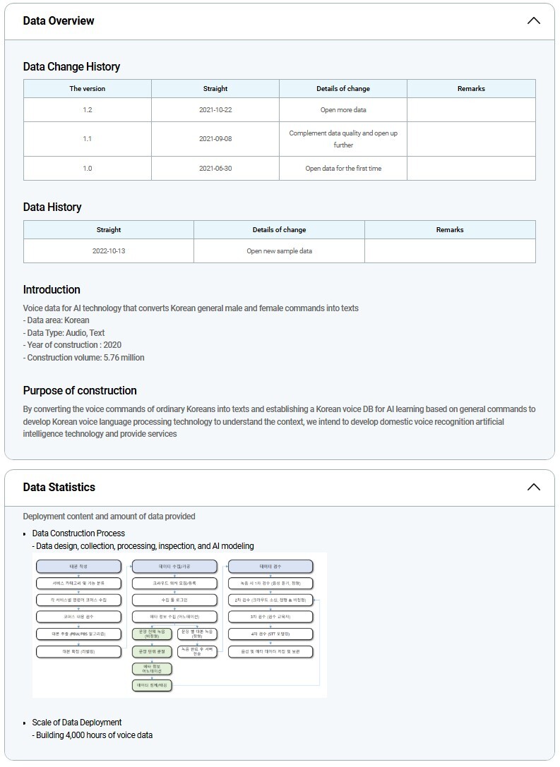560x767 pixels.
Task: Select the 2022-10-13 Data History date
Action: click(x=109, y=251)
